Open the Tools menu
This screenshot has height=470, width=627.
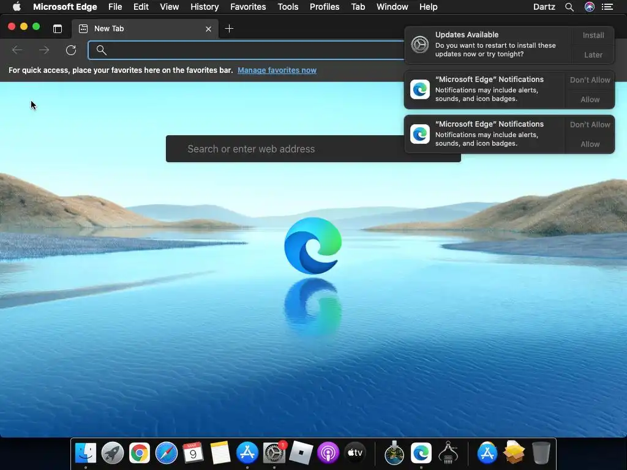[x=288, y=7]
